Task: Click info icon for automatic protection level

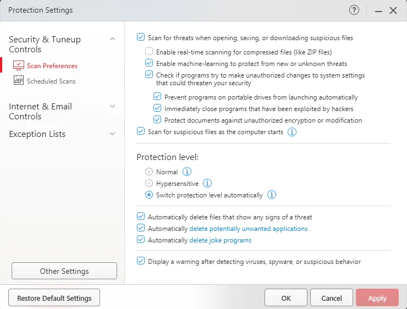Action: click(x=272, y=195)
